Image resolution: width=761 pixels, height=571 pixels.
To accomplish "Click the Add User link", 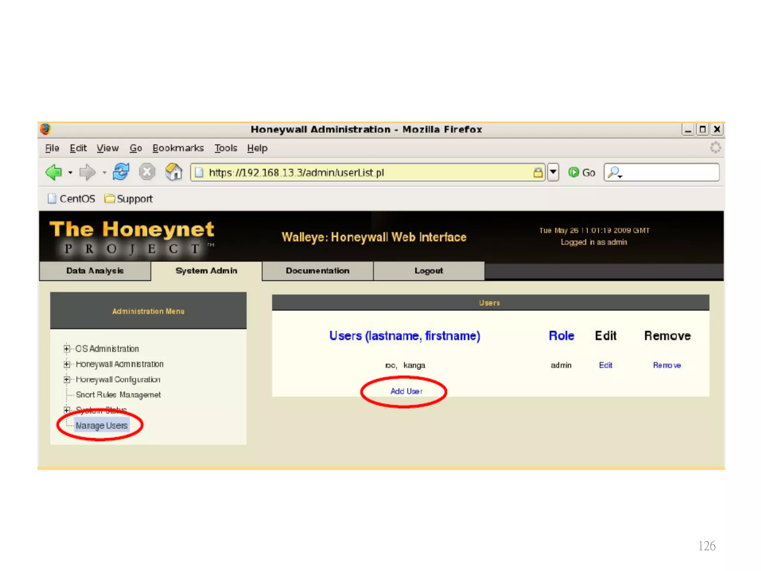I will point(406,391).
